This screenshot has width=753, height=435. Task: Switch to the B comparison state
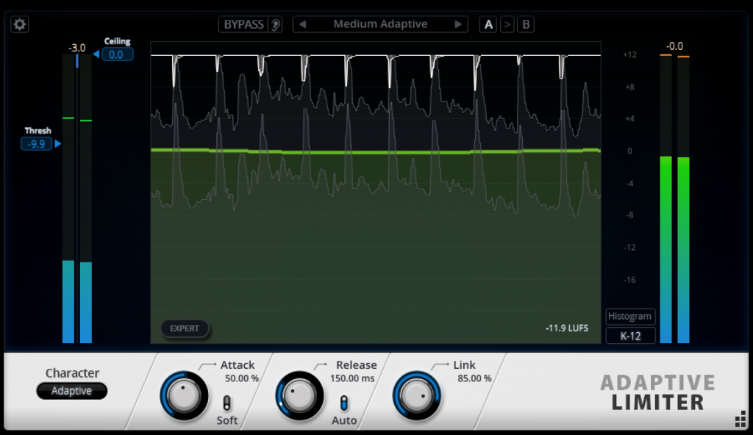click(x=526, y=24)
